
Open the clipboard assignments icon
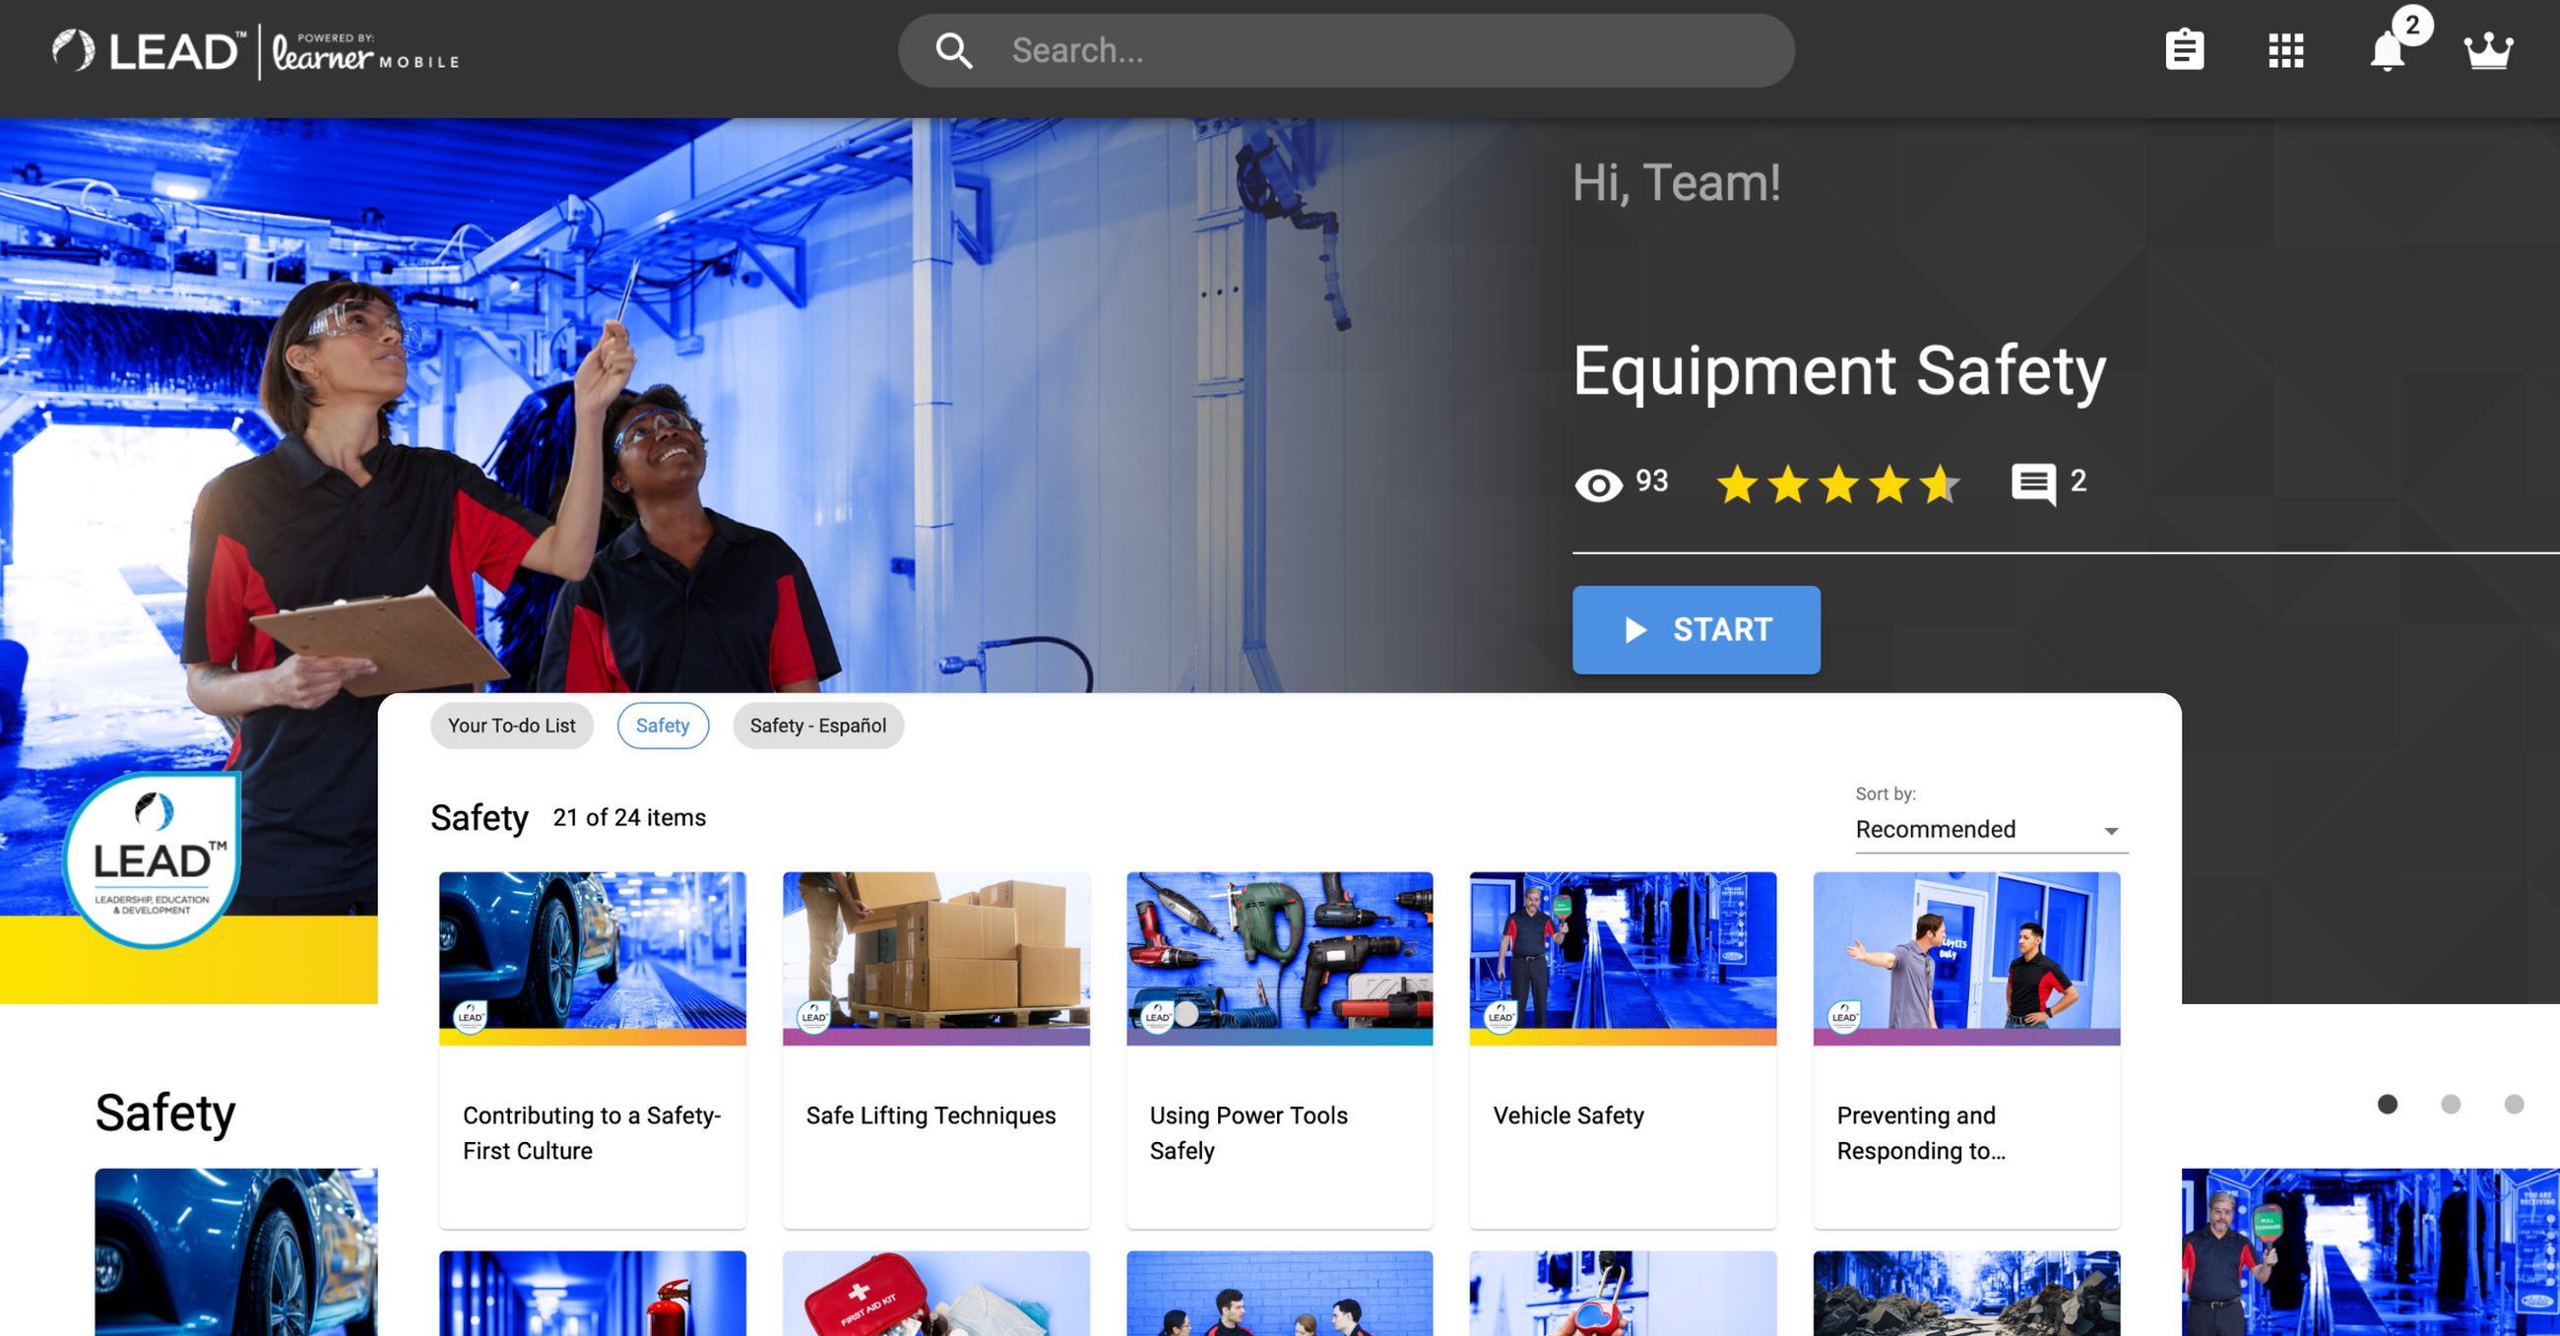tap(2183, 49)
